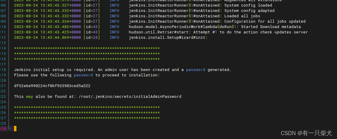Click the 'System config loaded' message
This screenshot has width=337, height=139.
pos(248,5)
